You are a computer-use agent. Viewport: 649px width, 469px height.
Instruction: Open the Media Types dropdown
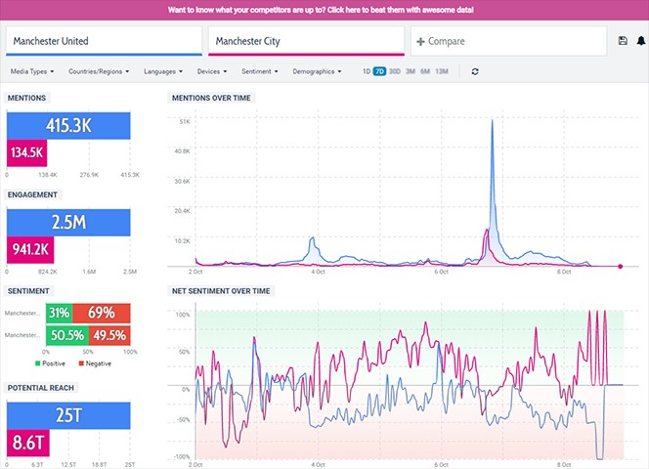(32, 71)
